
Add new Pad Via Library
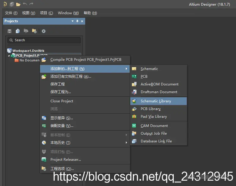[x=159, y=117]
